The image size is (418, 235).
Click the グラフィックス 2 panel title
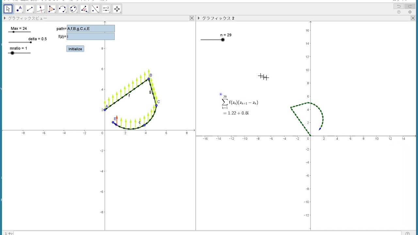pyautogui.click(x=218, y=18)
